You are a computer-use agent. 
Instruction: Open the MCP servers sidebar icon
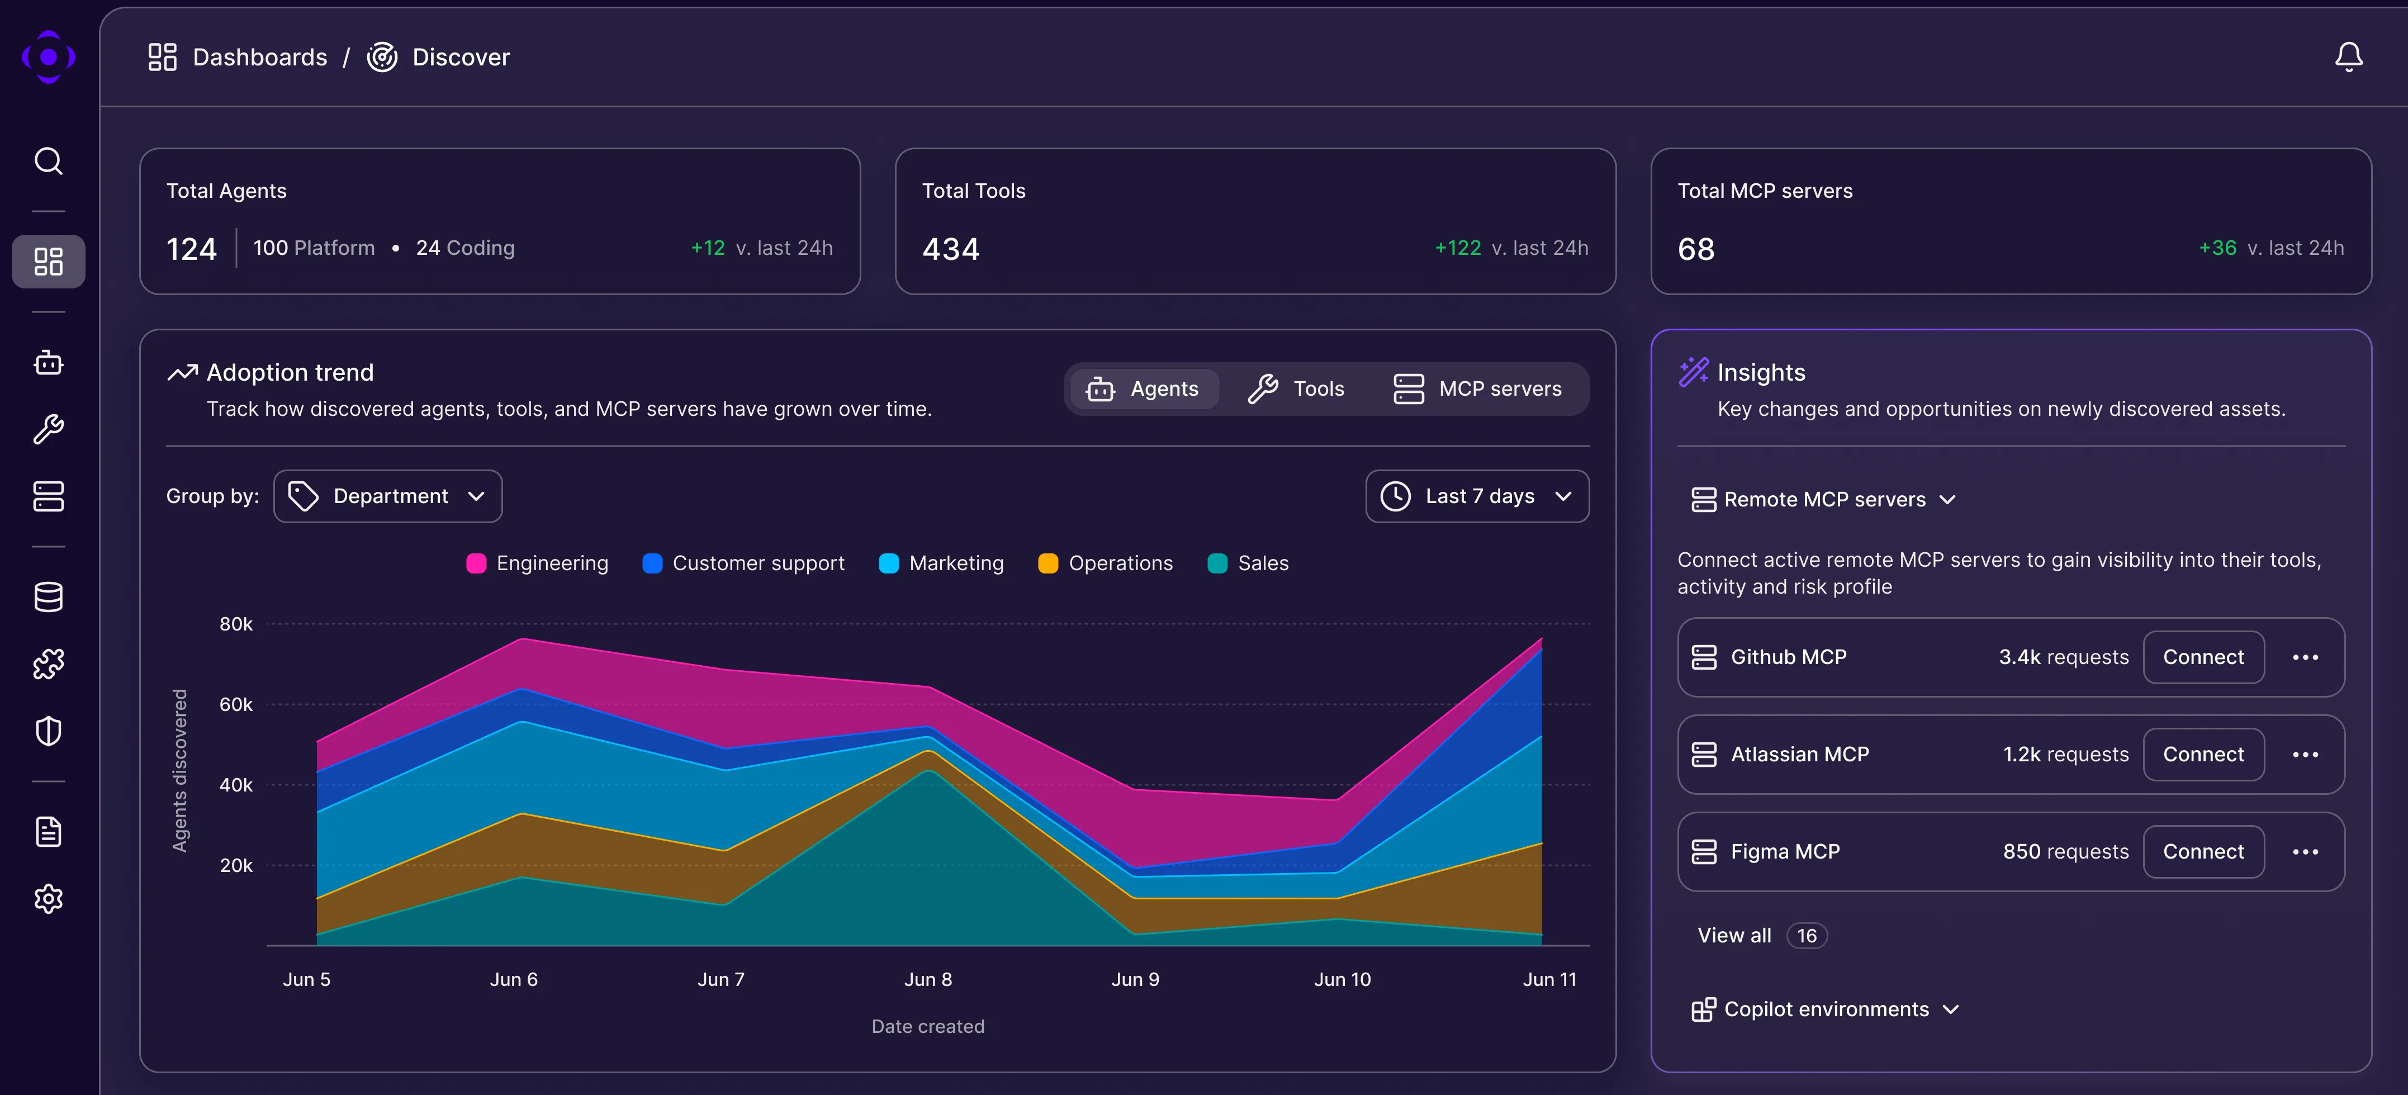click(49, 496)
